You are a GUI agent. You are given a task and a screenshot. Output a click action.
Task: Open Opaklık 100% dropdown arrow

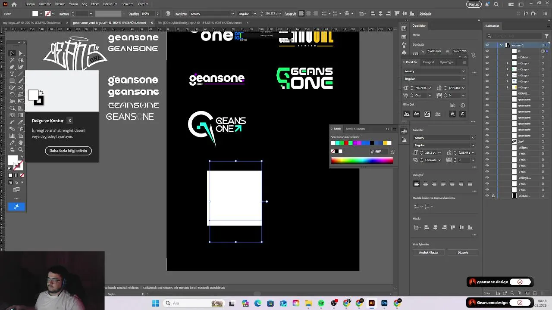157,14
